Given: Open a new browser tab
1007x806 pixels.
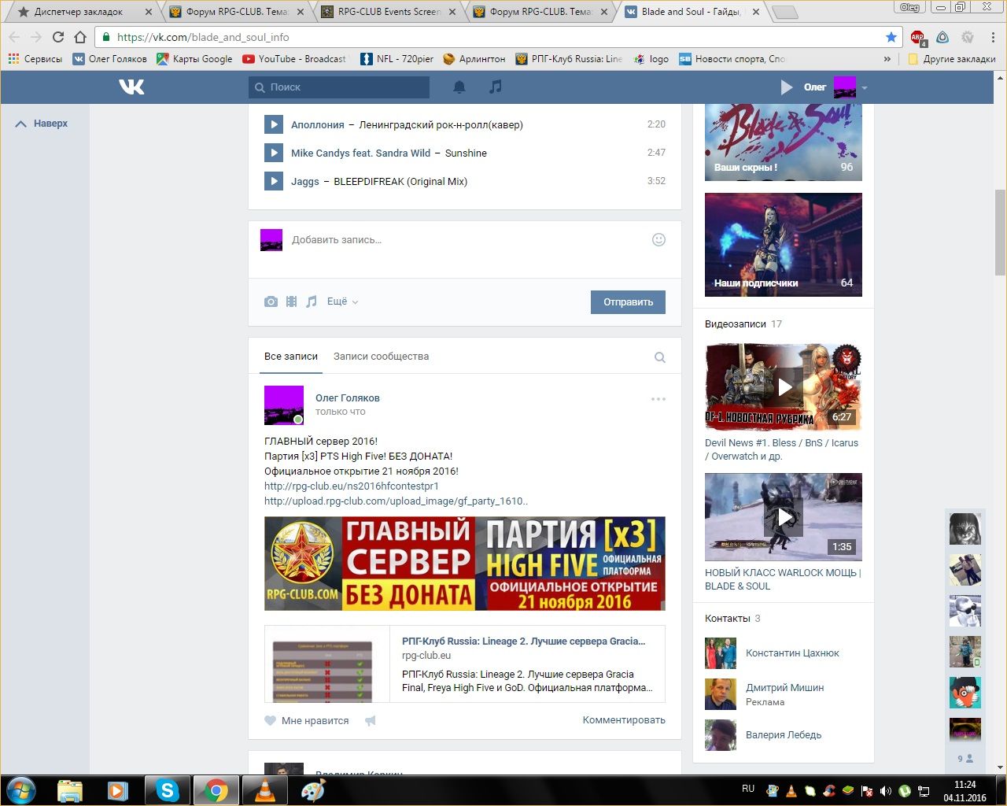Looking at the screenshot, I should [784, 12].
